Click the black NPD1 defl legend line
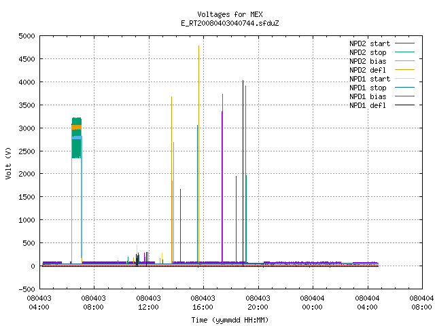 [x=404, y=105]
